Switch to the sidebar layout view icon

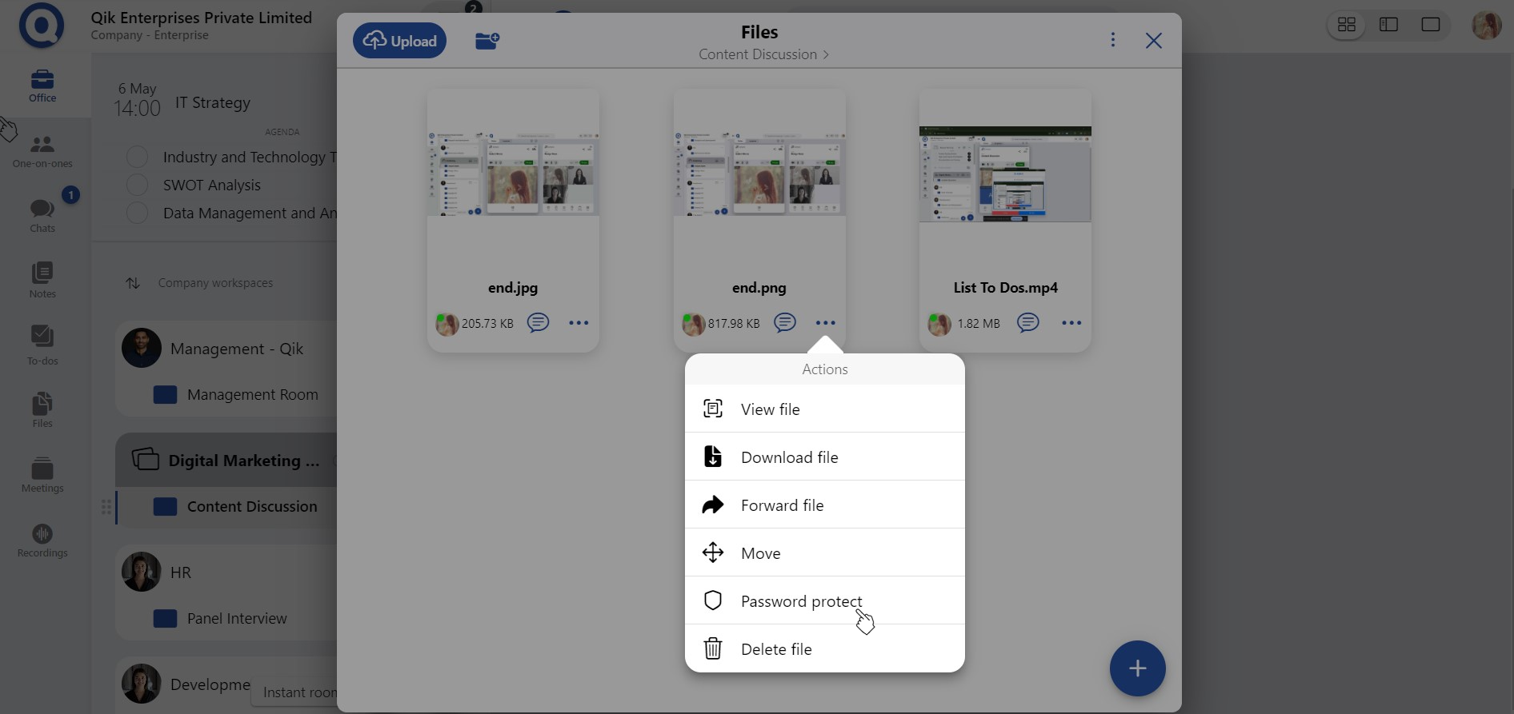pos(1388,25)
